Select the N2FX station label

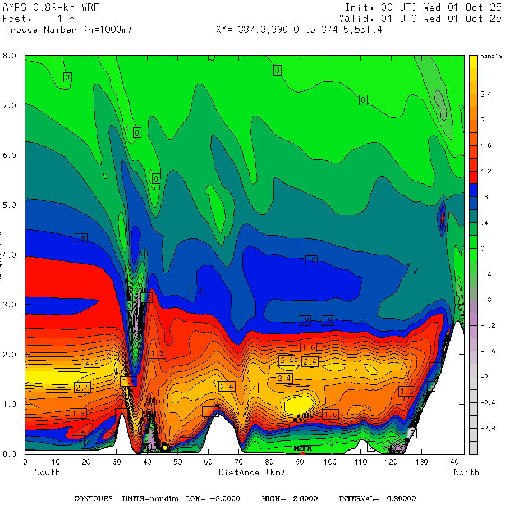tap(303, 448)
